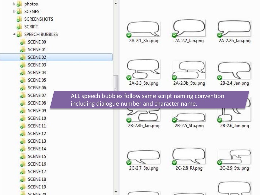Click the SCENE 16 folder icon
The image size is (260, 195).
coord(23,164)
